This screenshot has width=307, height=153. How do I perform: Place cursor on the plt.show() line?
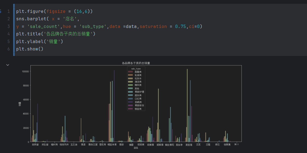click(30, 49)
